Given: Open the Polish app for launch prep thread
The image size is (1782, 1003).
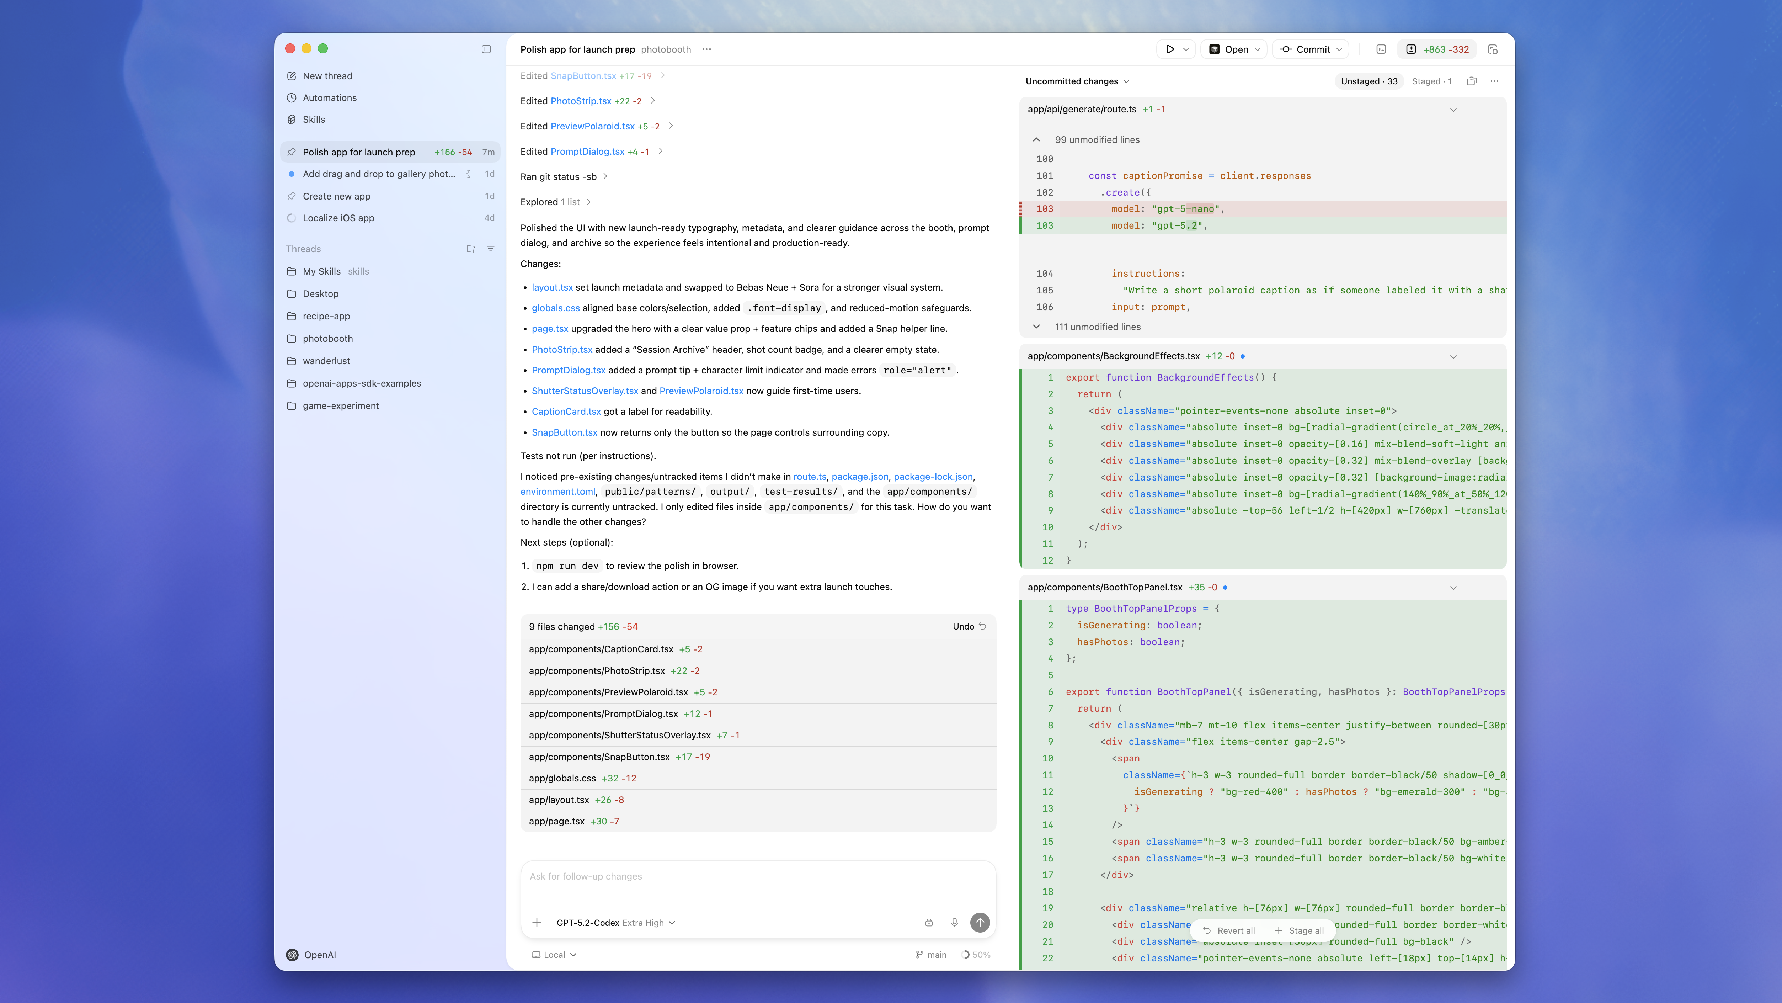Looking at the screenshot, I should pos(358,152).
